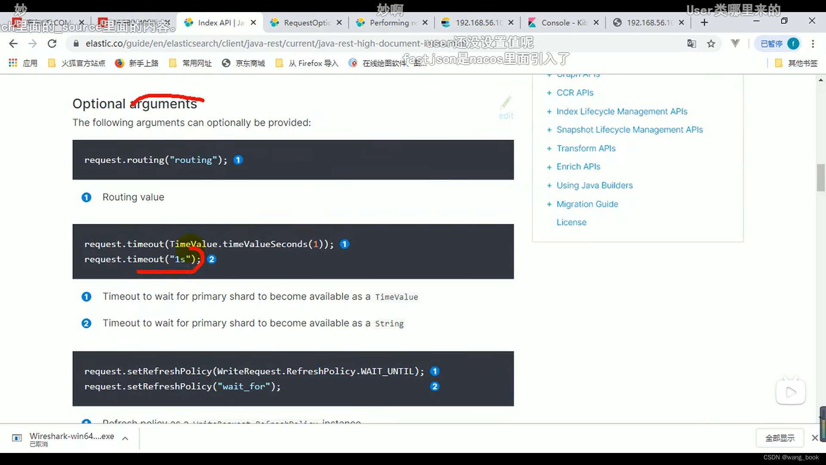
Task: Open the 其他书签 folder
Action: pyautogui.click(x=796, y=63)
